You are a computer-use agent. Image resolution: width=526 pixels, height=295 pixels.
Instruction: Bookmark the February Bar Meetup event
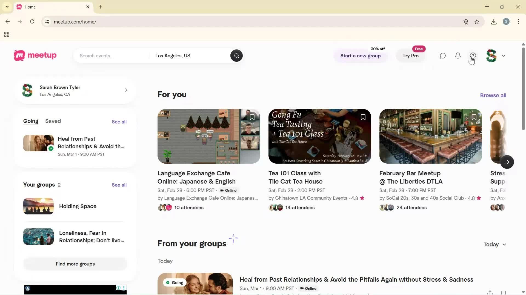(x=474, y=117)
